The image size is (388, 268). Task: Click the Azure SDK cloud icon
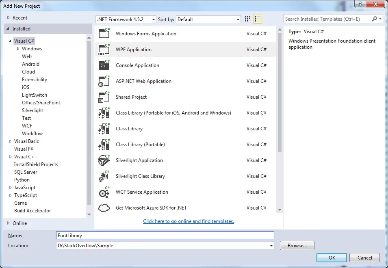point(104,207)
